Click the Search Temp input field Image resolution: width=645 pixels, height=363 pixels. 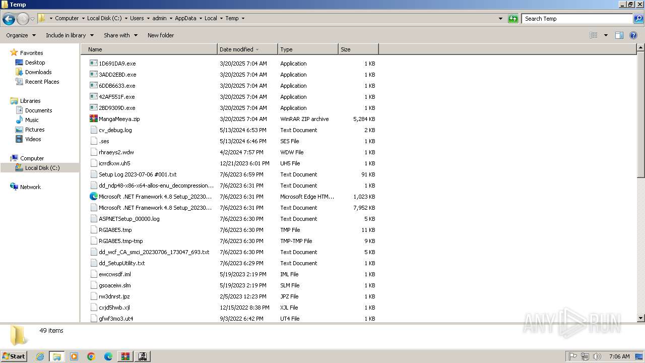coord(577,19)
